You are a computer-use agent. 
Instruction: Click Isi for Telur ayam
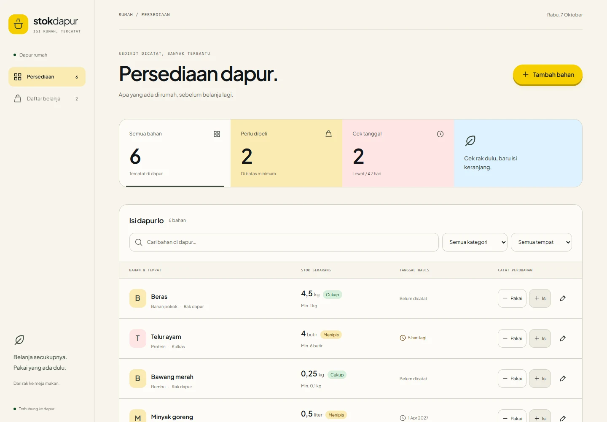[540, 338]
